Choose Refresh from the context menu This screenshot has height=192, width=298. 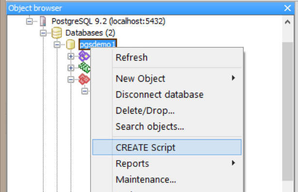tap(167, 58)
